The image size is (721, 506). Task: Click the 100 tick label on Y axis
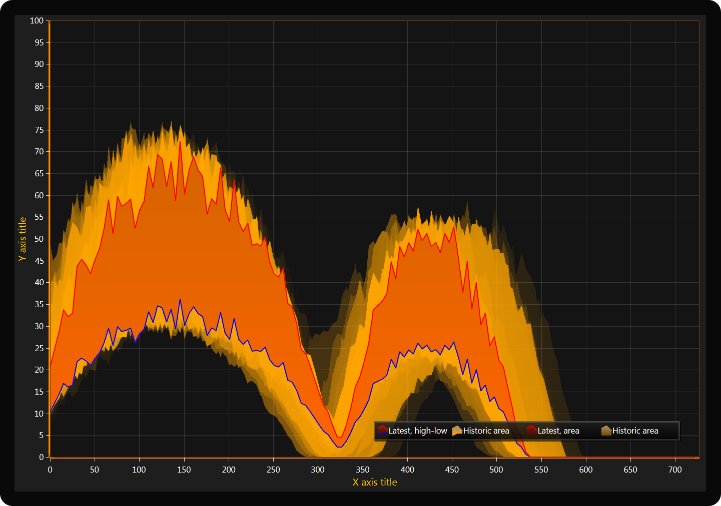[37, 20]
